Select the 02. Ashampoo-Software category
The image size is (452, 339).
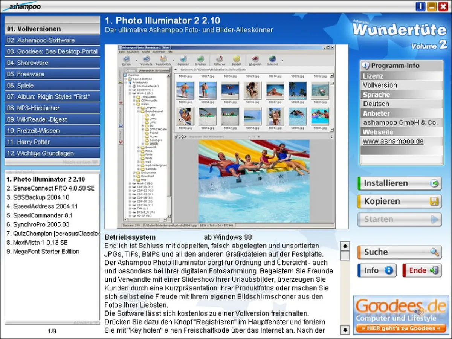click(52, 40)
